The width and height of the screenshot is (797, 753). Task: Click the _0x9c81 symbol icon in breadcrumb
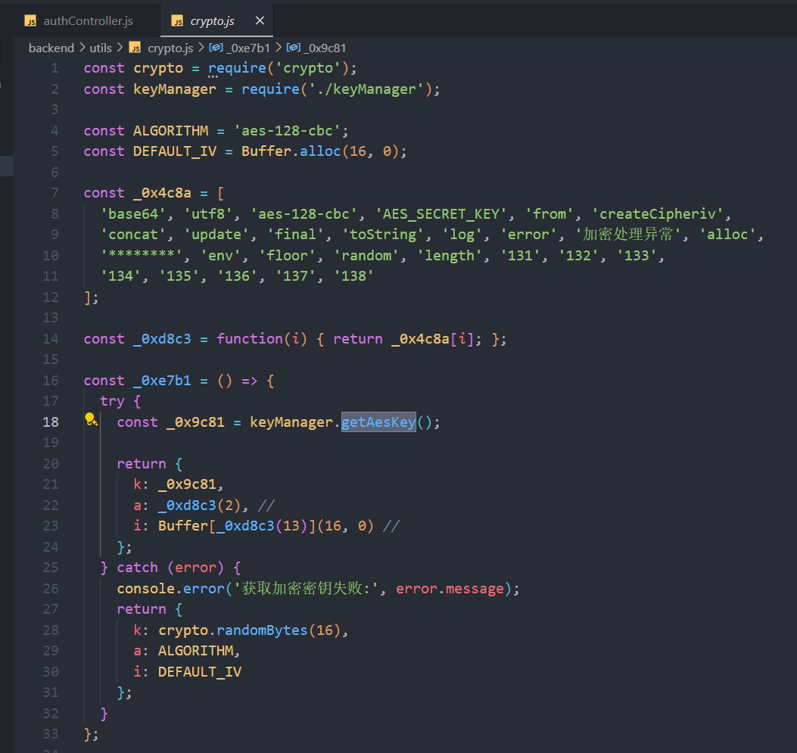(293, 47)
